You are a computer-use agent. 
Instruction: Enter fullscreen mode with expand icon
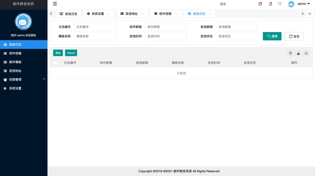(280, 4)
